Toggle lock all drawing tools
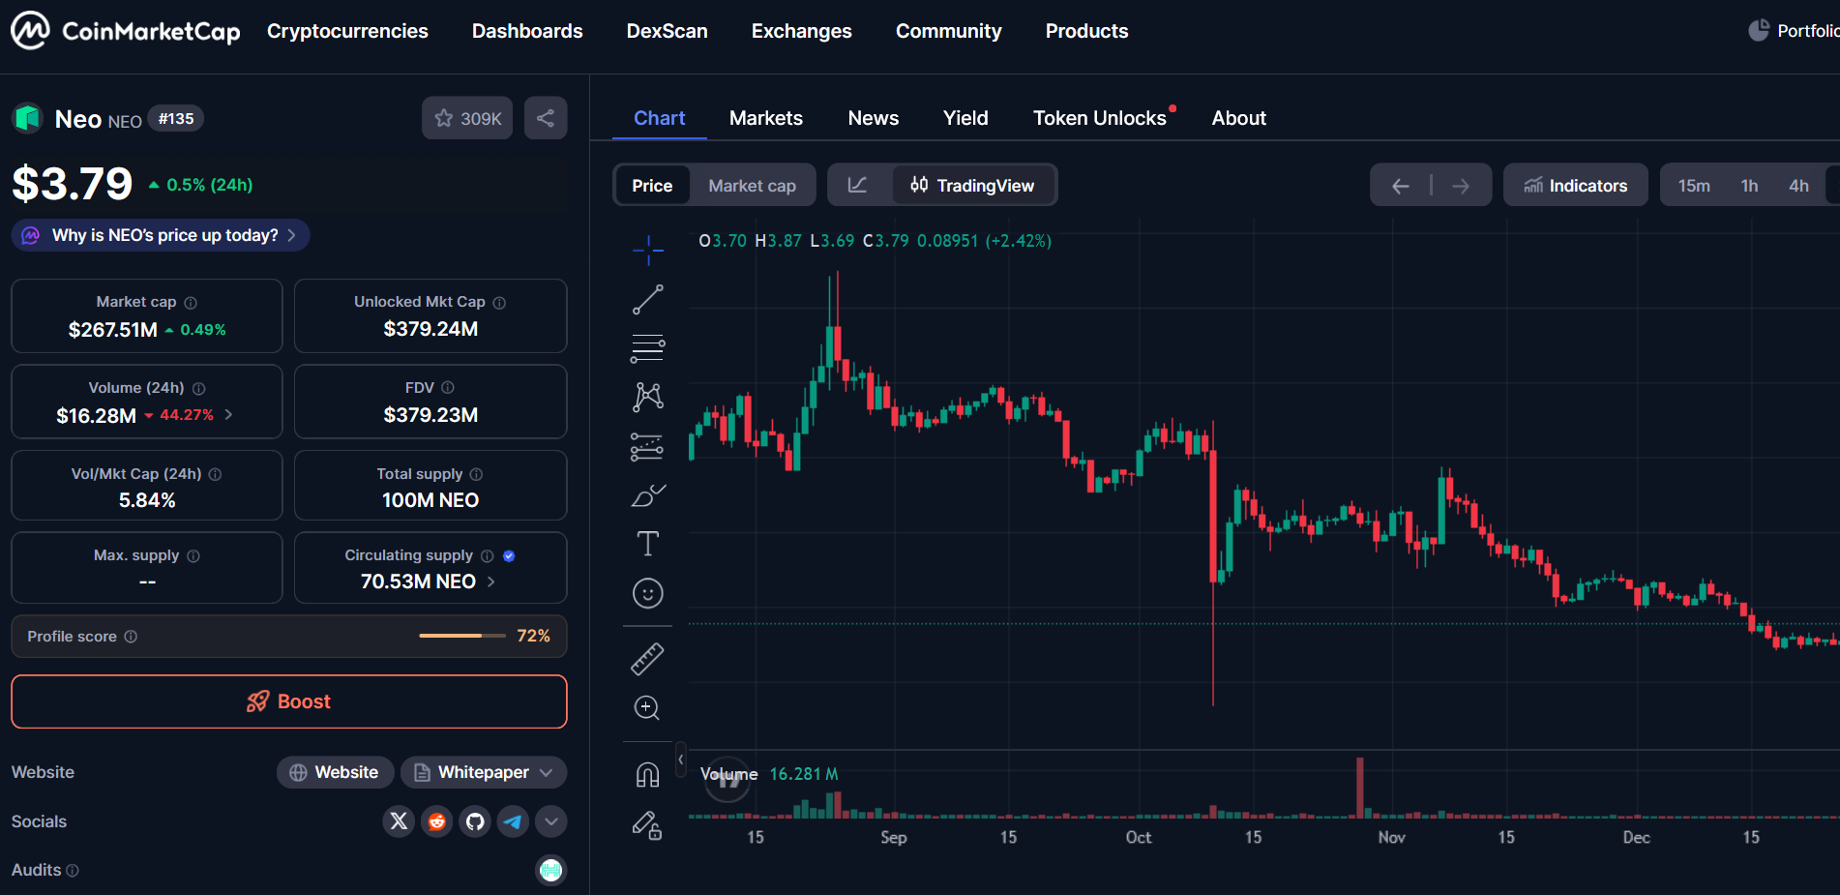This screenshot has width=1840, height=895. click(647, 824)
